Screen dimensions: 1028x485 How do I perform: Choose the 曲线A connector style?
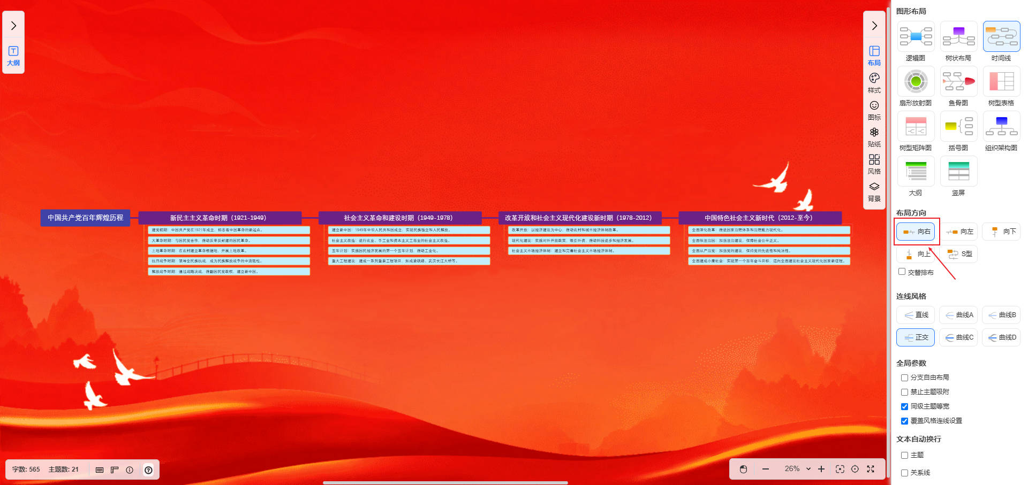tap(958, 315)
